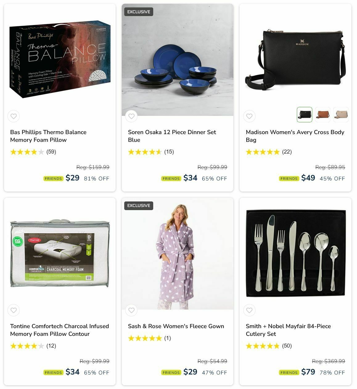The image size is (357, 389).
Task: Save Sash & Rose fleece gown to favorites
Action: (x=131, y=310)
